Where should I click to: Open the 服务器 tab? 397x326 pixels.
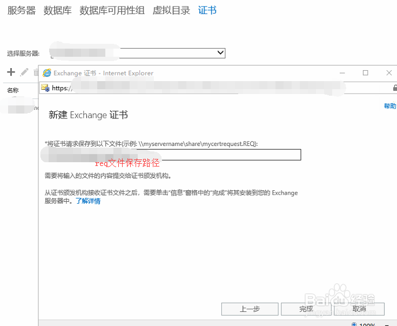(x=22, y=10)
